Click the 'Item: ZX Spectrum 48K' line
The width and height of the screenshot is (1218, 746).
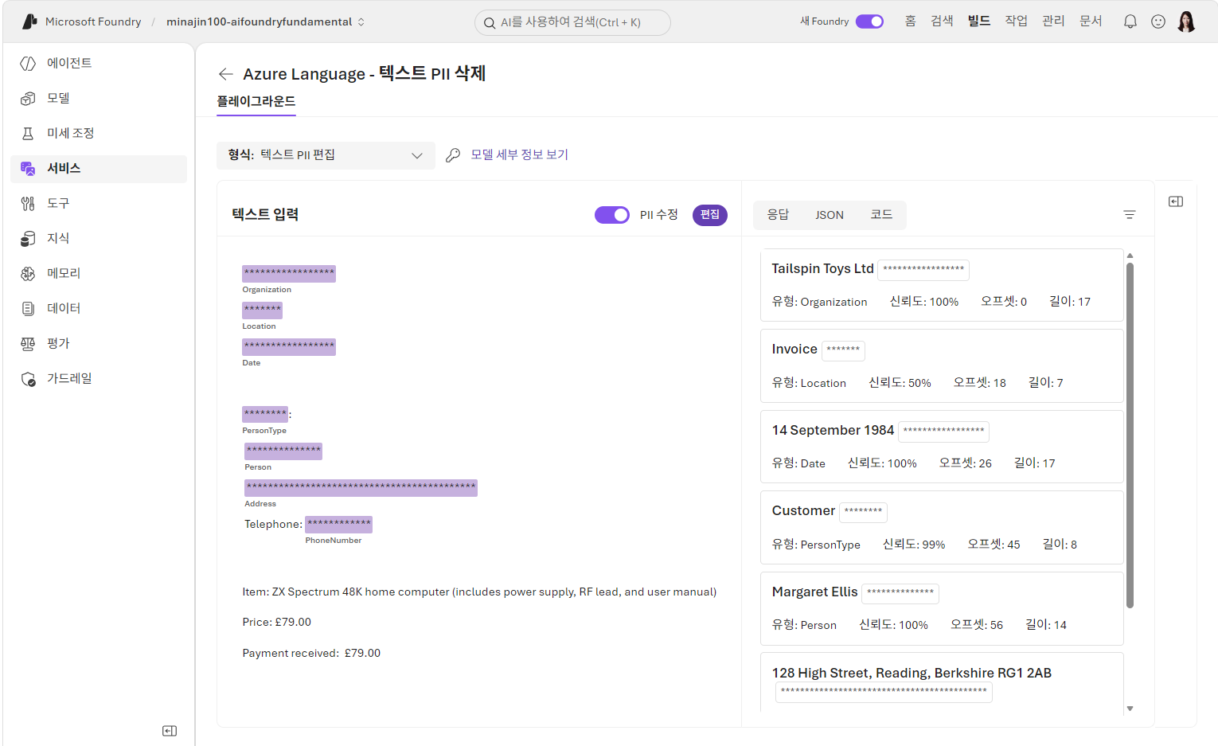479,592
